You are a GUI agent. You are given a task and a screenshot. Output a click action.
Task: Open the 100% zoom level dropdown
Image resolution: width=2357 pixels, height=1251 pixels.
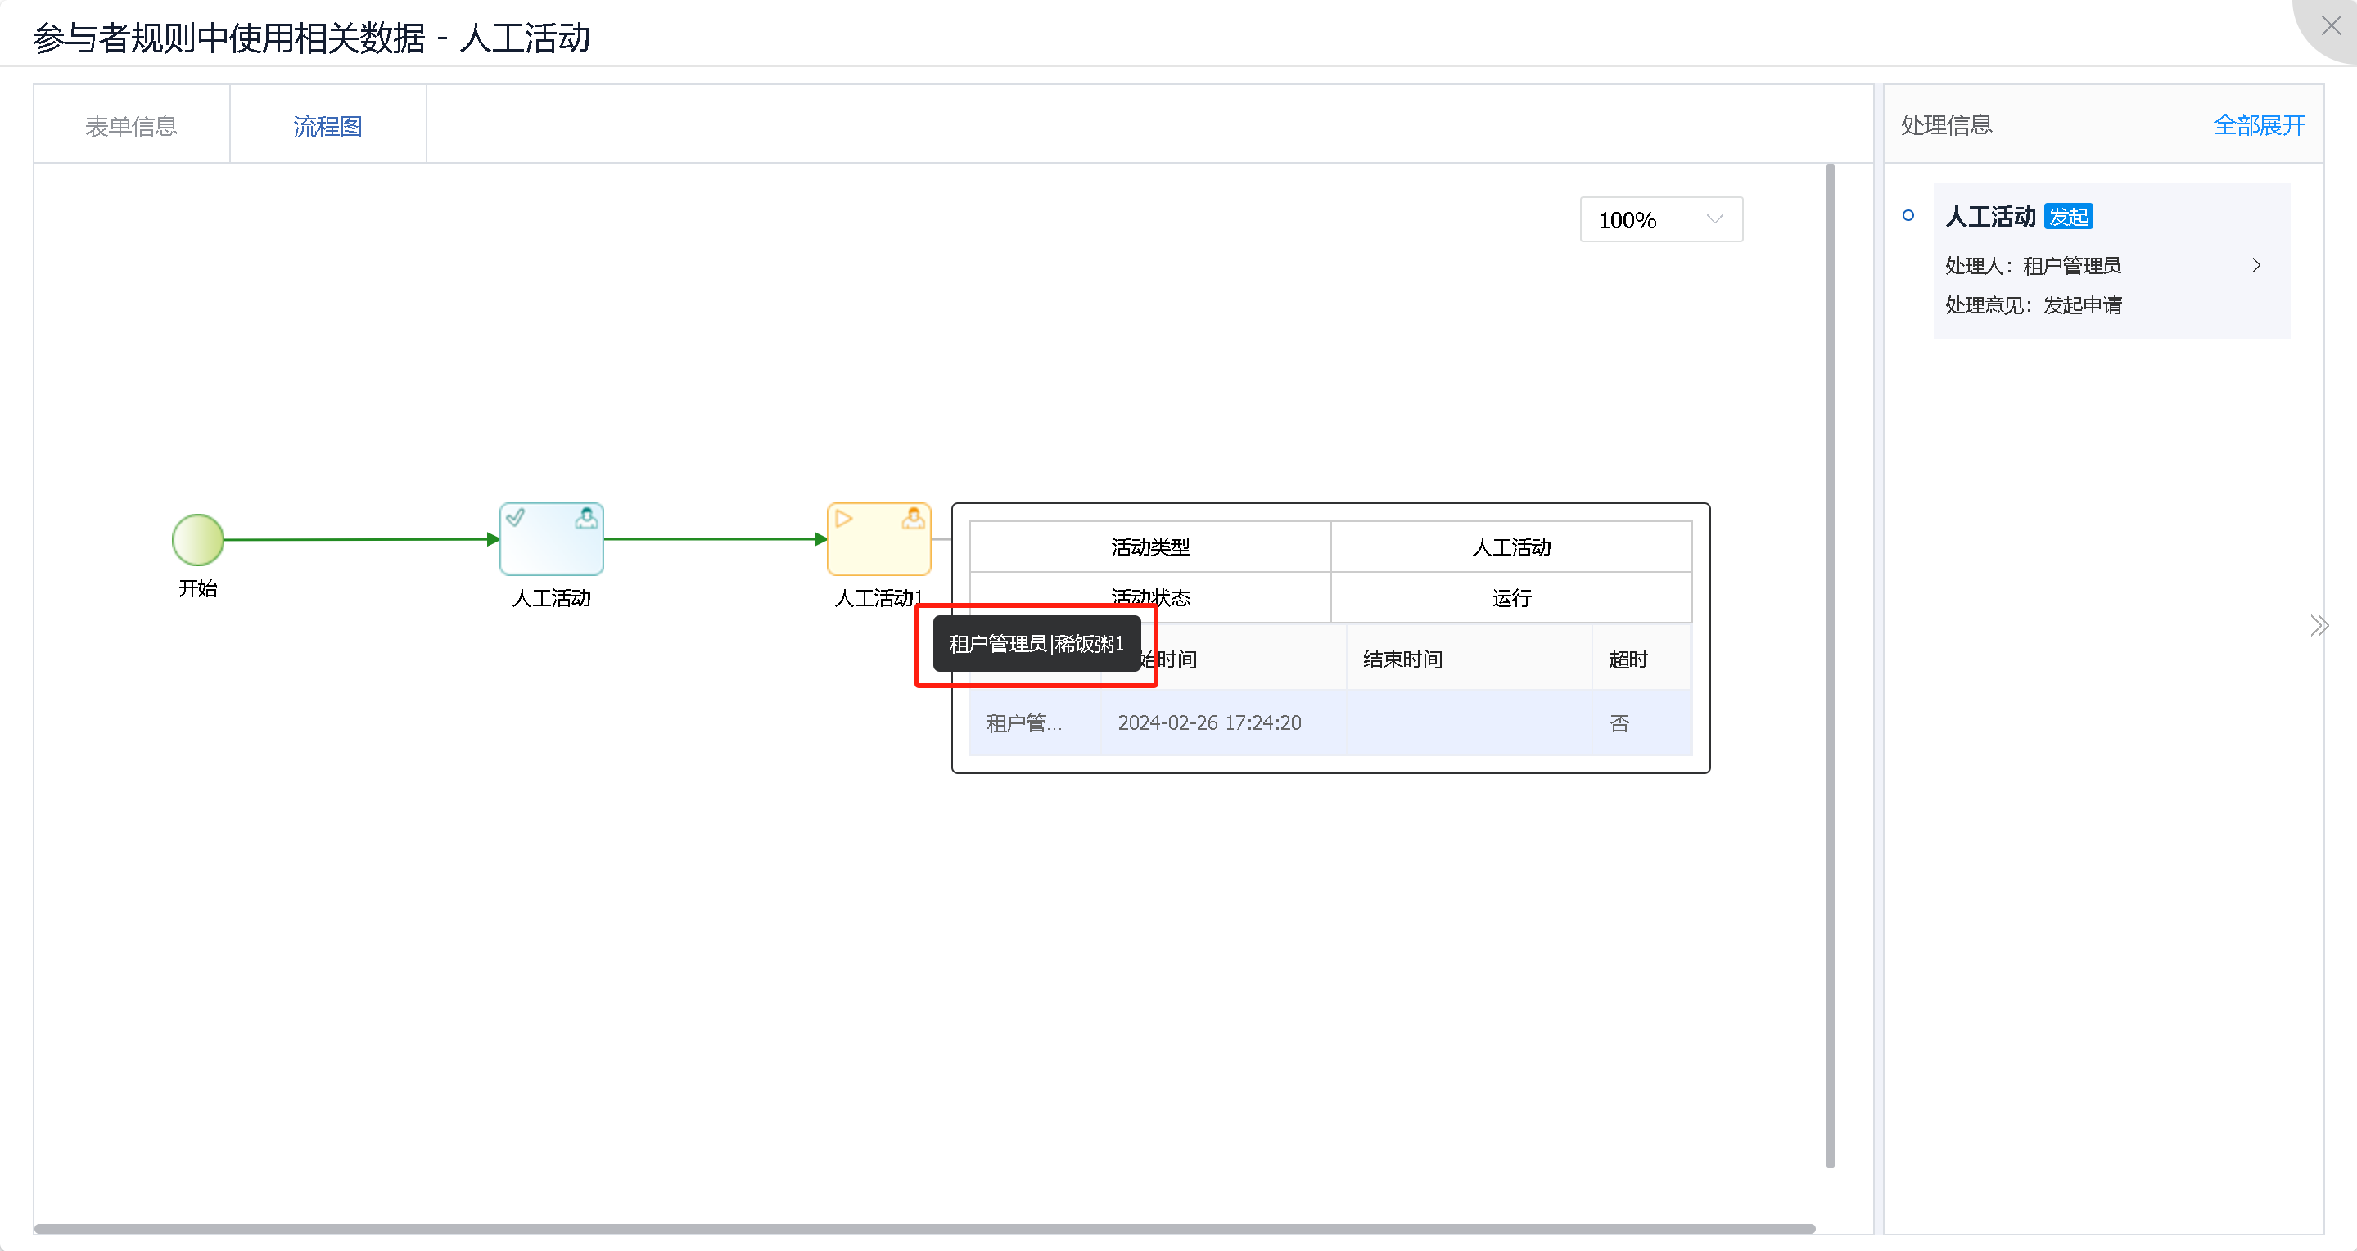(x=1659, y=218)
